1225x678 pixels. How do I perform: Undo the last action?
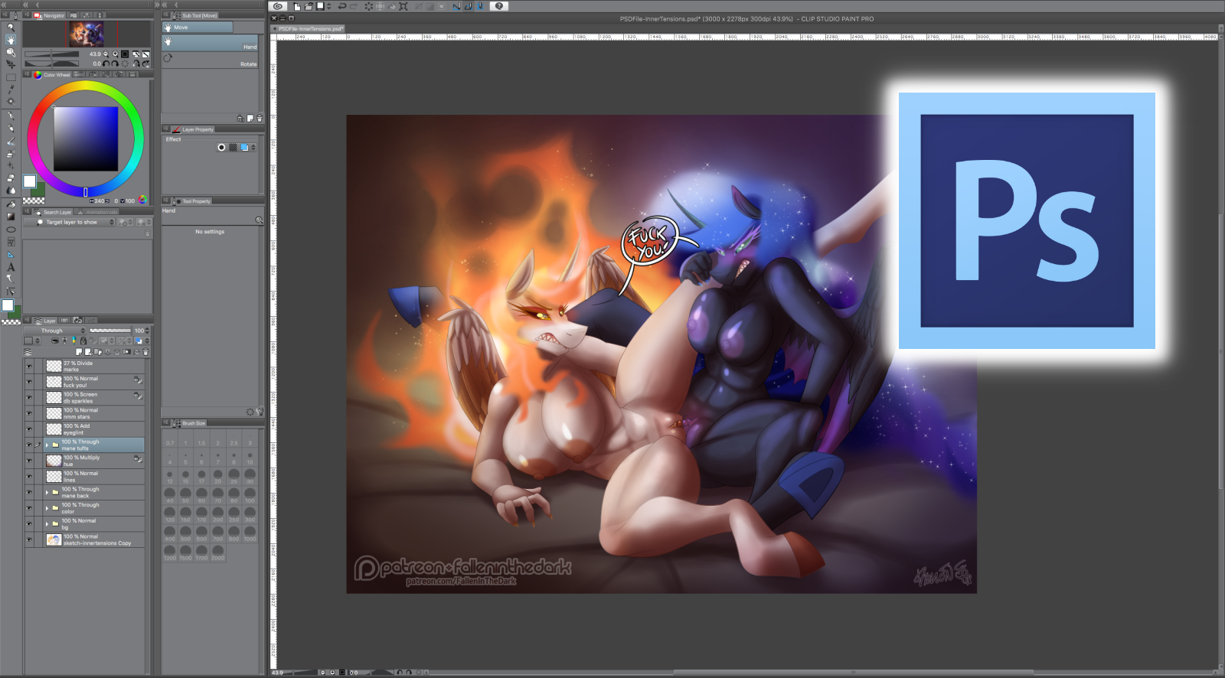pyautogui.click(x=341, y=6)
